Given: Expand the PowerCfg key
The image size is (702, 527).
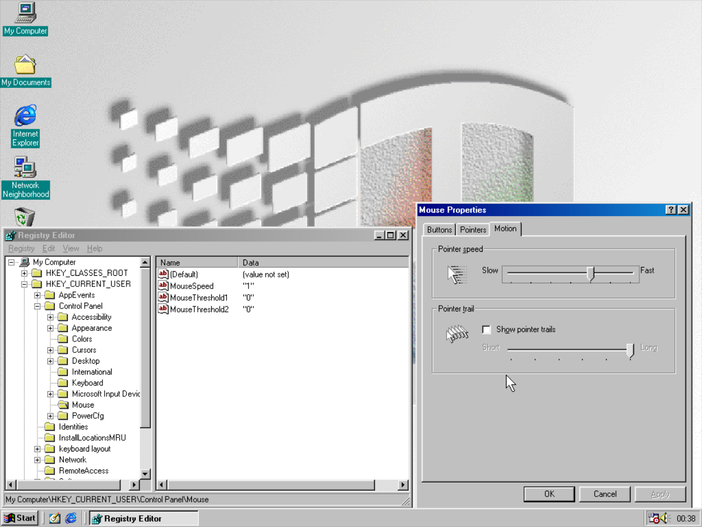Looking at the screenshot, I should point(50,416).
